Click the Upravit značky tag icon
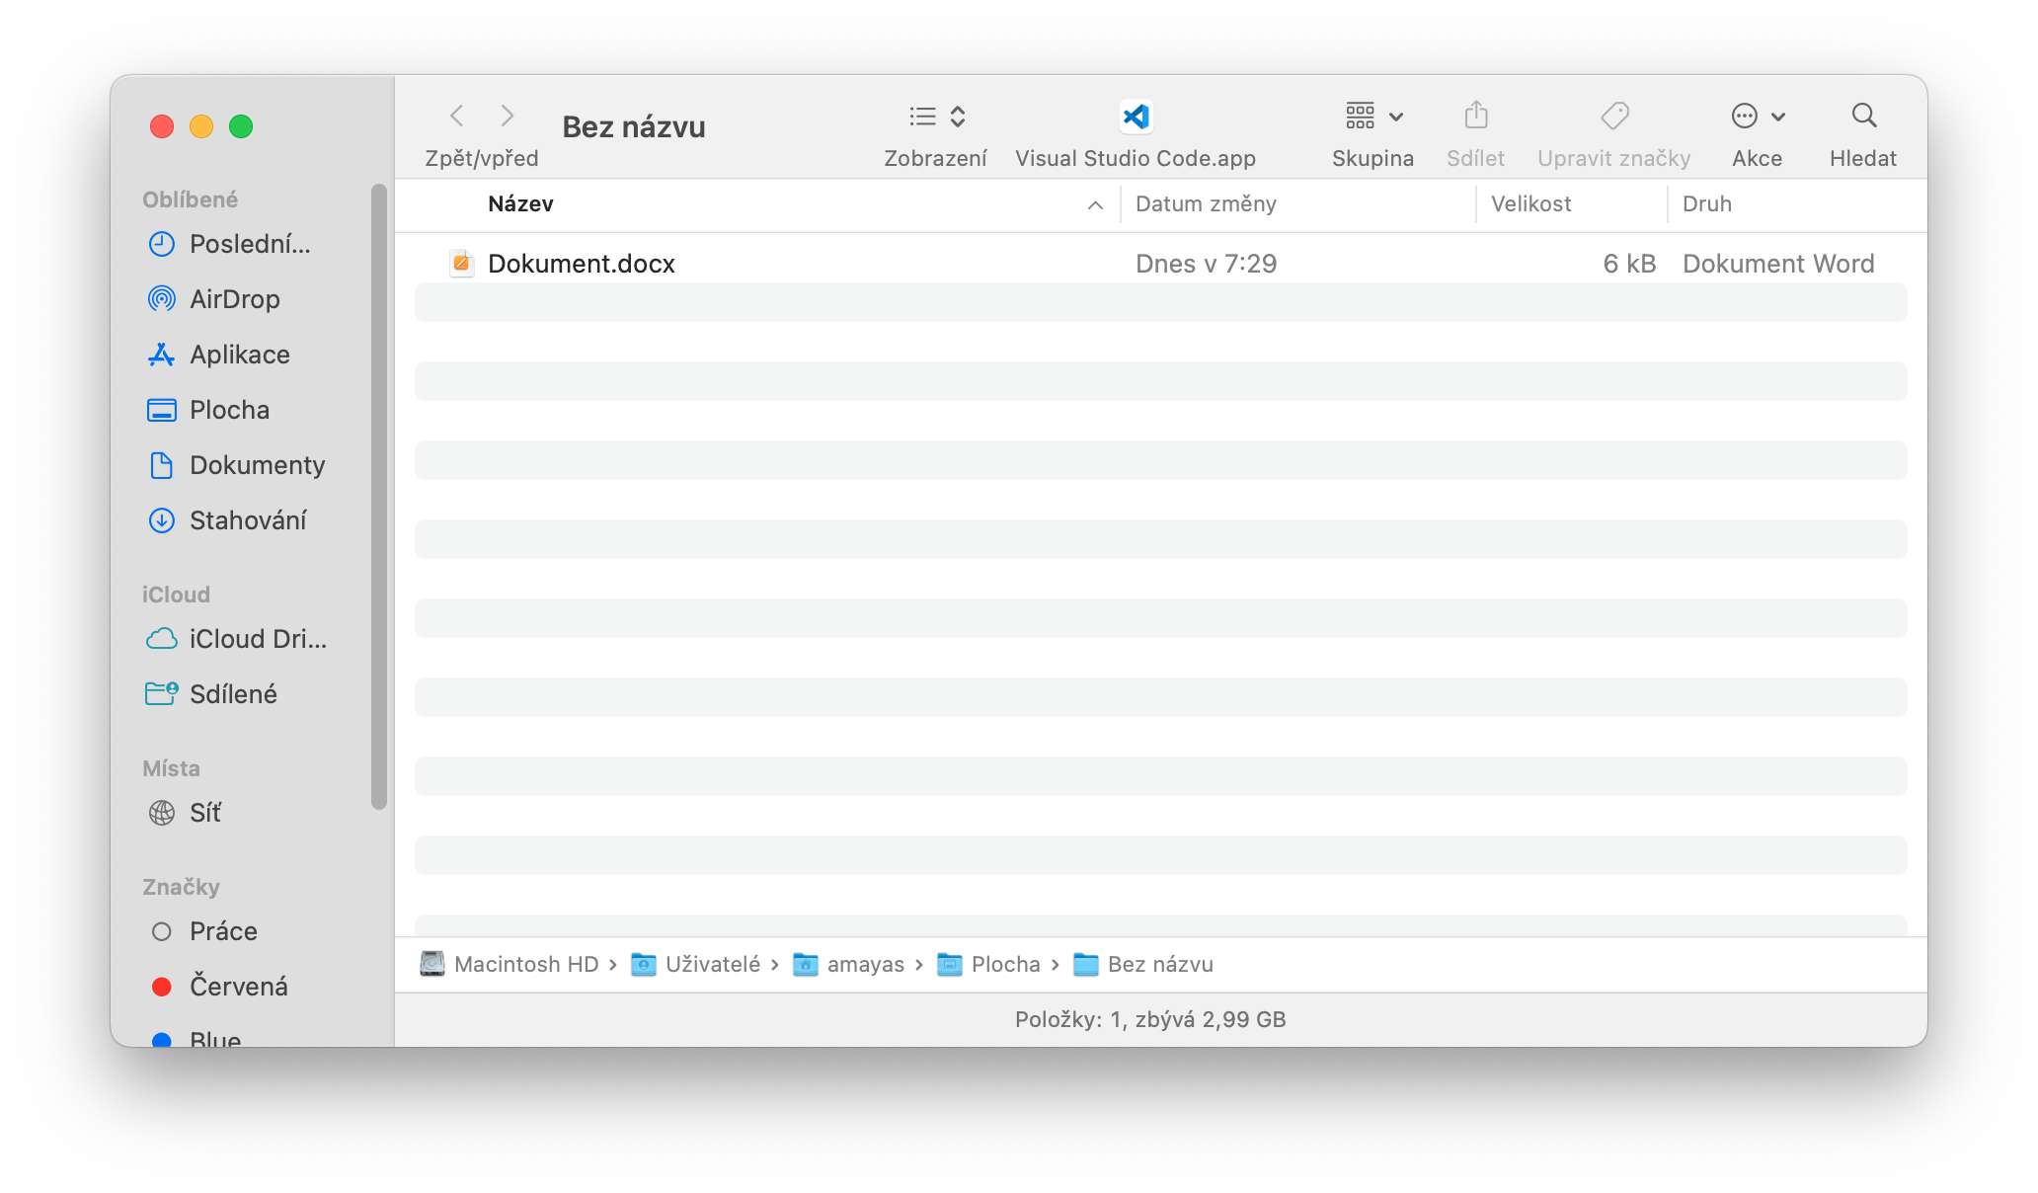The height and width of the screenshot is (1193, 2038). (x=1614, y=117)
